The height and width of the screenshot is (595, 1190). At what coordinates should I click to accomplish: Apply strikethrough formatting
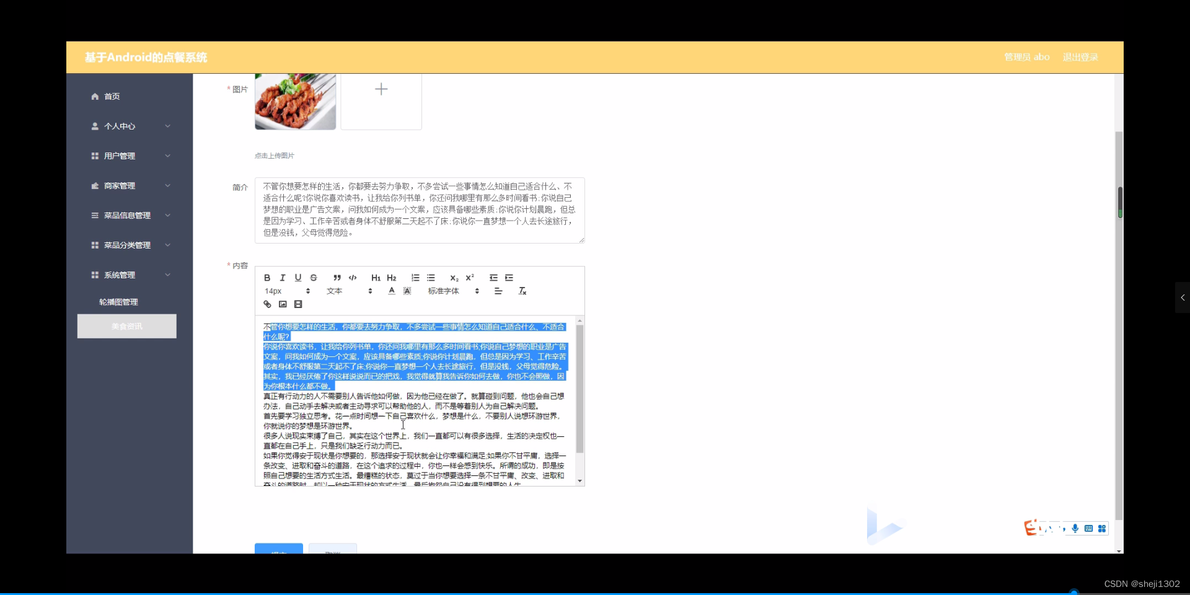tap(314, 278)
